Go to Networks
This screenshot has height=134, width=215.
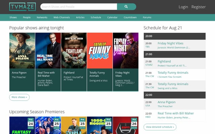point(42,17)
